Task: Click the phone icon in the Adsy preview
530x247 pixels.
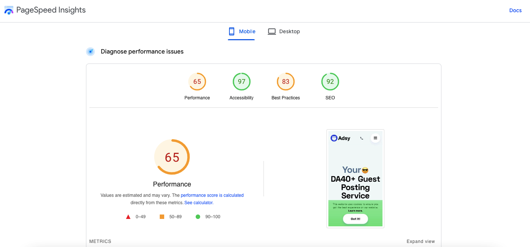Action: pyautogui.click(x=362, y=138)
